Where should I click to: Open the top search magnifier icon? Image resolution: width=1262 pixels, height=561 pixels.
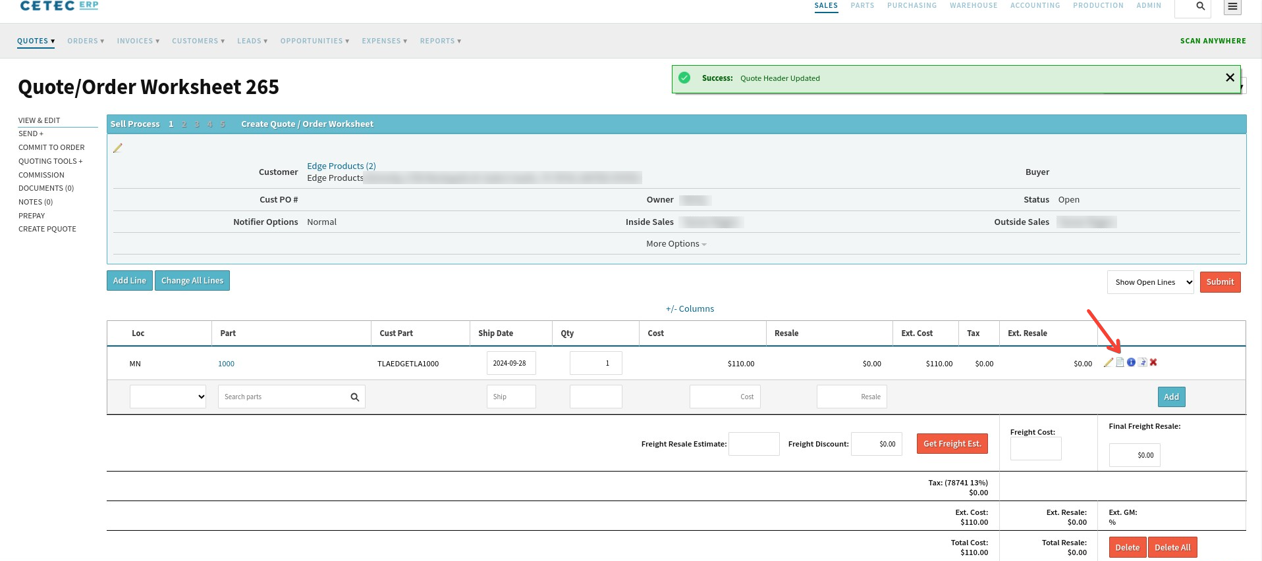[1201, 6]
